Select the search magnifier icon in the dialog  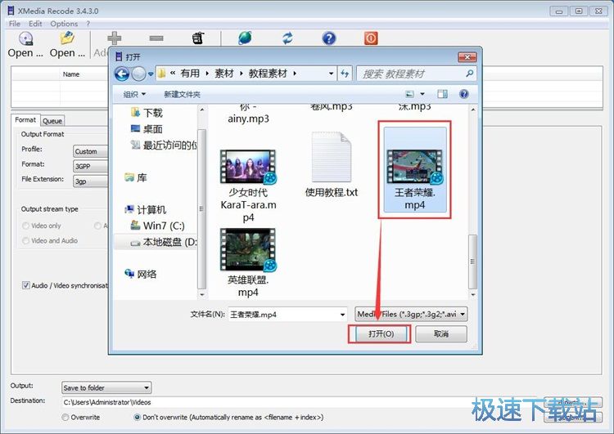pos(469,74)
